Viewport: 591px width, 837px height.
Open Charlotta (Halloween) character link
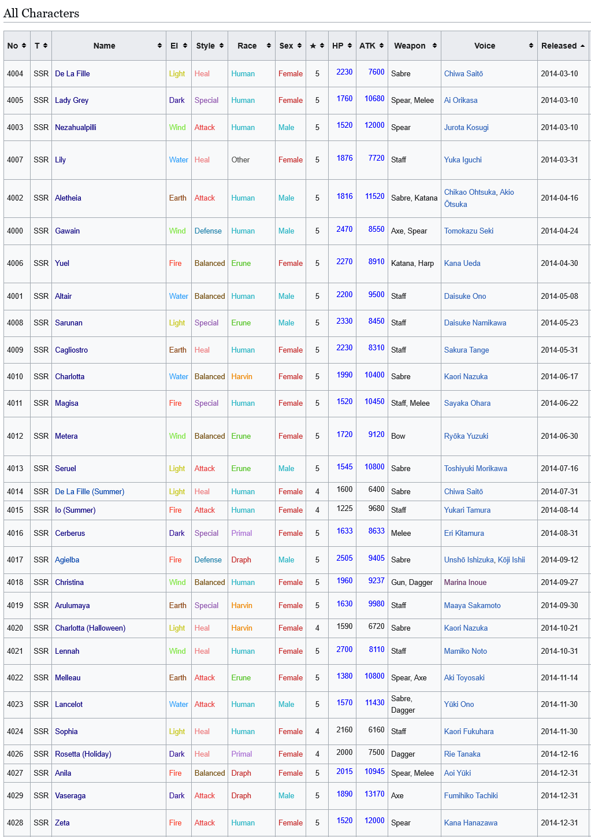pos(90,628)
